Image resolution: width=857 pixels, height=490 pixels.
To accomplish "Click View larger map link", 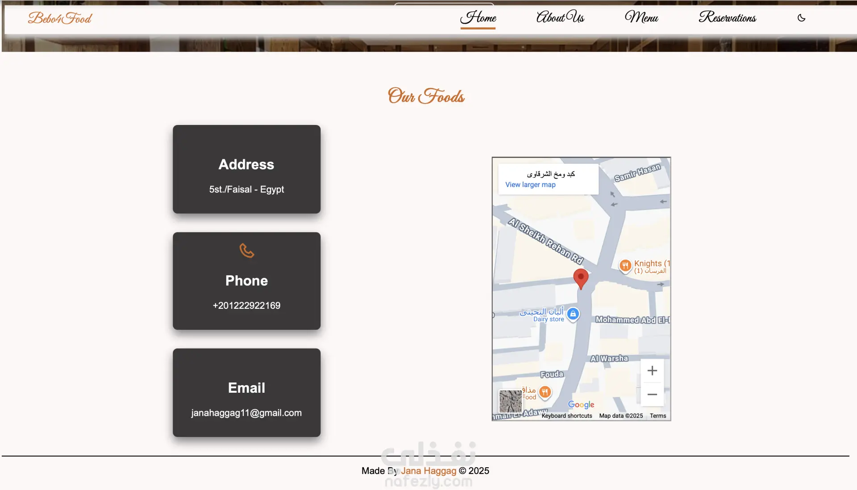I will pyautogui.click(x=530, y=185).
